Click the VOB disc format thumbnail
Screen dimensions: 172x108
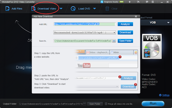coord(152,46)
